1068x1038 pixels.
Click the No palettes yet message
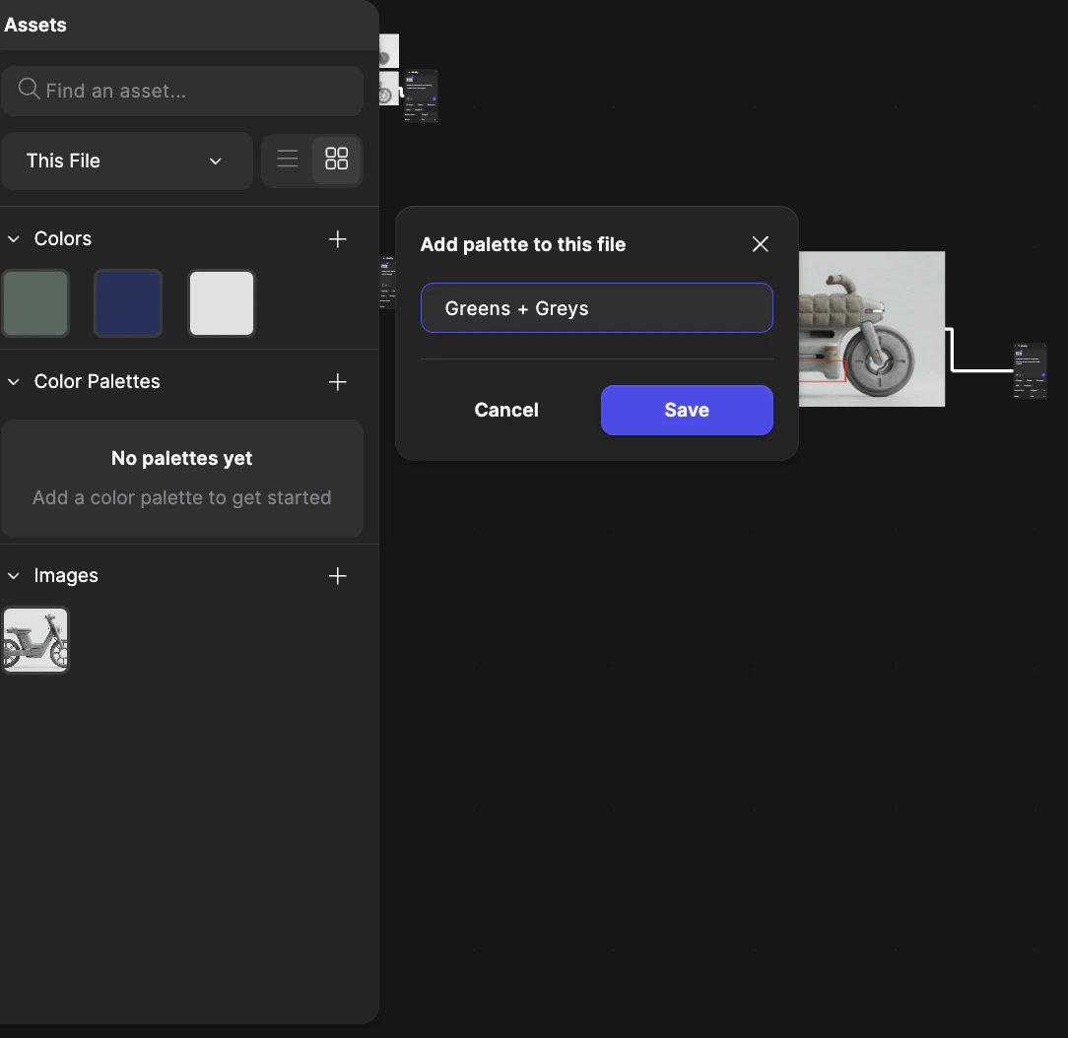click(182, 458)
